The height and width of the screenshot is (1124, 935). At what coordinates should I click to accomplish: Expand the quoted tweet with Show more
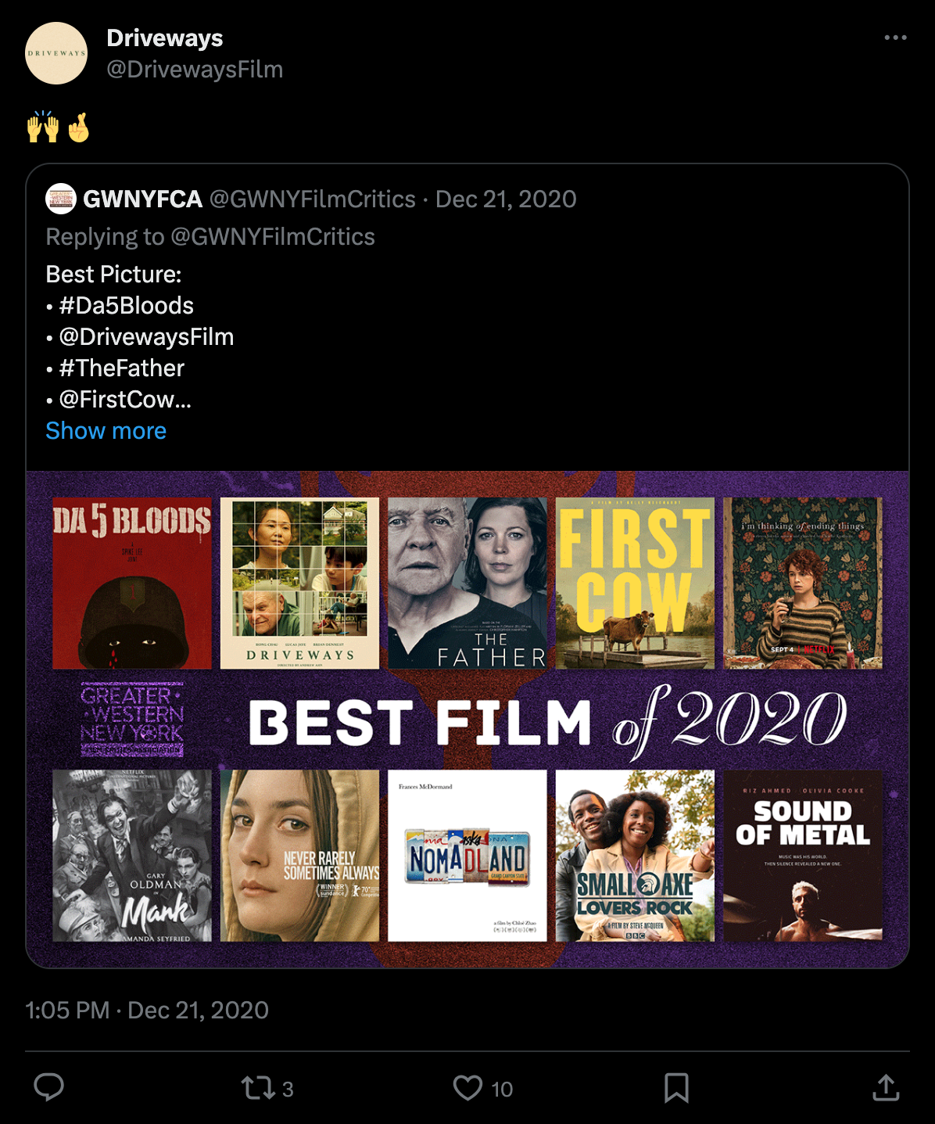click(106, 431)
